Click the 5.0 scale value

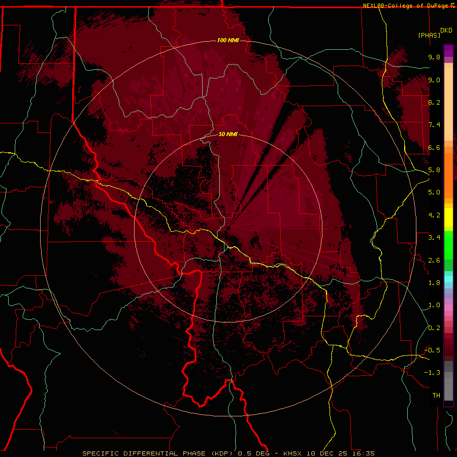(434, 192)
